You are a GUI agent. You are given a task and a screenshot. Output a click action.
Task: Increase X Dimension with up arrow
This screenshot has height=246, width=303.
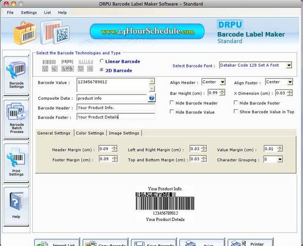(289, 91)
